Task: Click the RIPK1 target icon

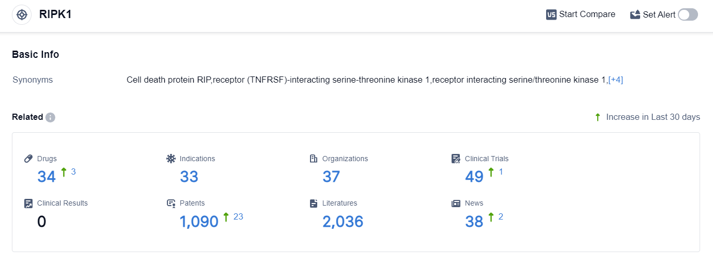Action: pos(22,14)
